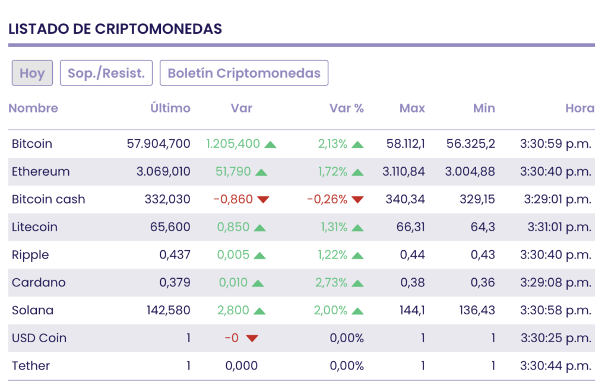Open the Ethereum cryptocurrency link

click(40, 172)
